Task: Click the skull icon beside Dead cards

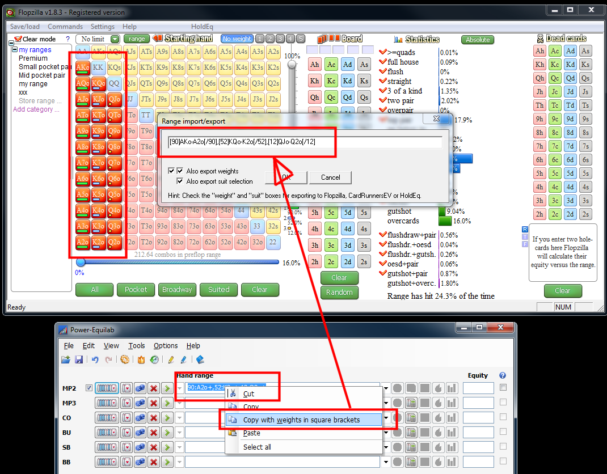Action: click(x=540, y=39)
